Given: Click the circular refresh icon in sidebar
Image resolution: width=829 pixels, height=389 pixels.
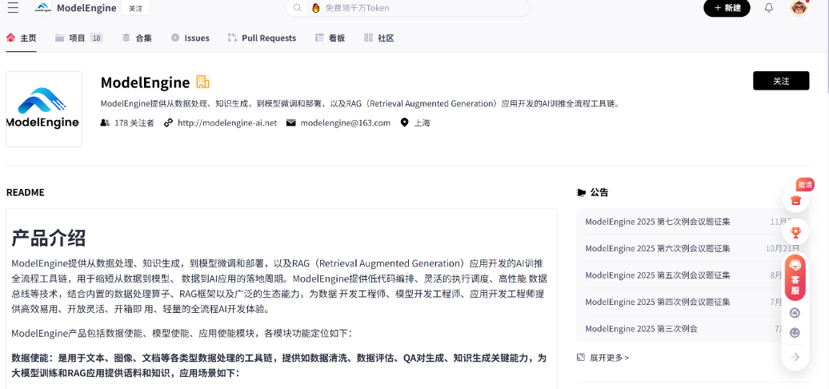Looking at the screenshot, I should 795,313.
